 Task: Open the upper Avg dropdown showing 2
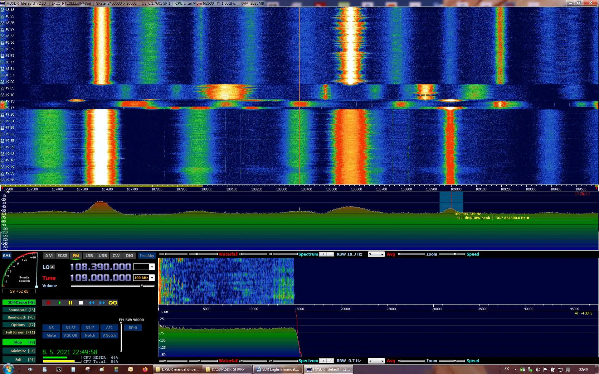(x=382, y=254)
